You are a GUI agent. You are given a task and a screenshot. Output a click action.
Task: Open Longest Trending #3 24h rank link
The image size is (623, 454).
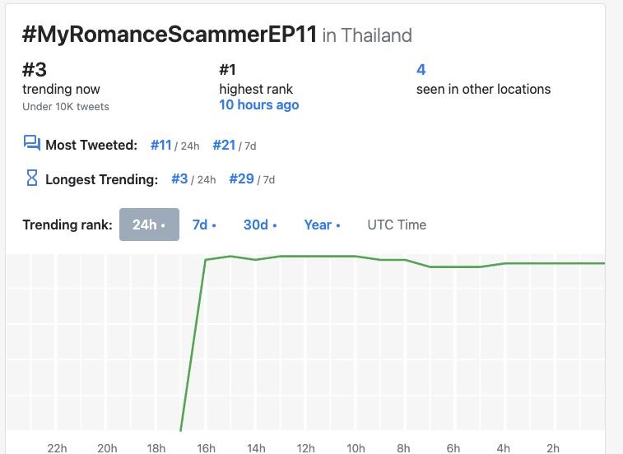click(180, 178)
